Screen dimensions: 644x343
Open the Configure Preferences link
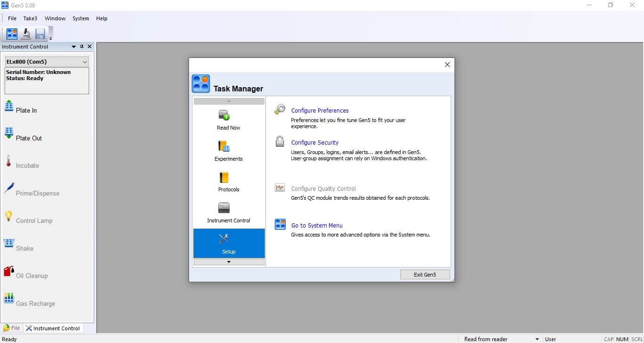(320, 111)
